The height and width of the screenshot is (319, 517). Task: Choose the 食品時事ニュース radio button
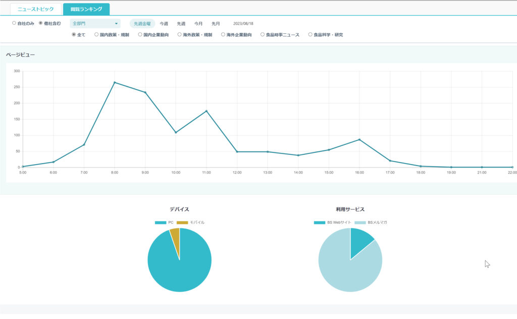(262, 35)
